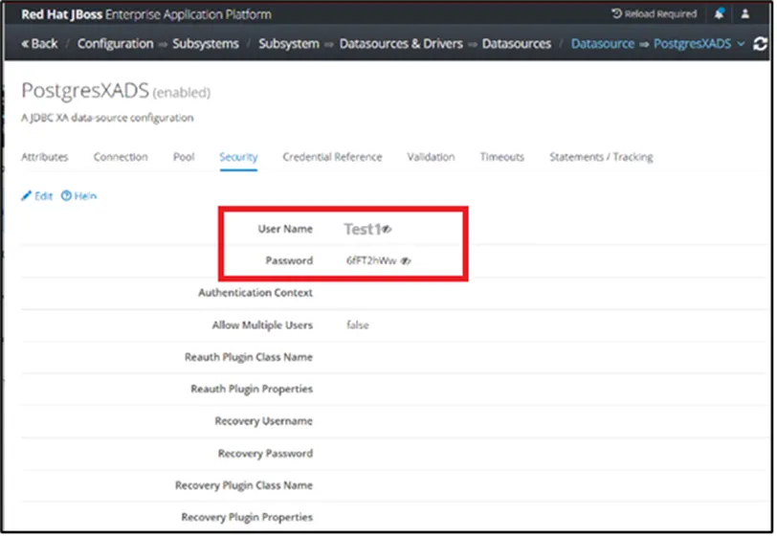Reveal the hidden User Name value
Screen dimensions: 777x537
click(x=387, y=229)
